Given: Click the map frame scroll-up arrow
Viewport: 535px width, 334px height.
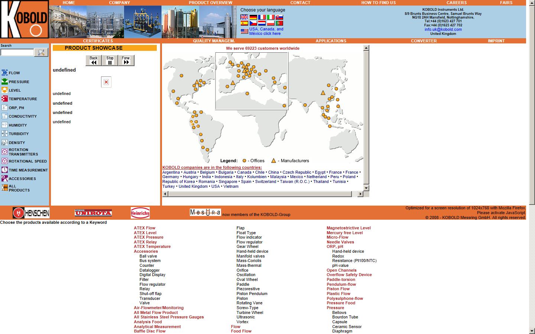Looking at the screenshot, I should tap(366, 48).
